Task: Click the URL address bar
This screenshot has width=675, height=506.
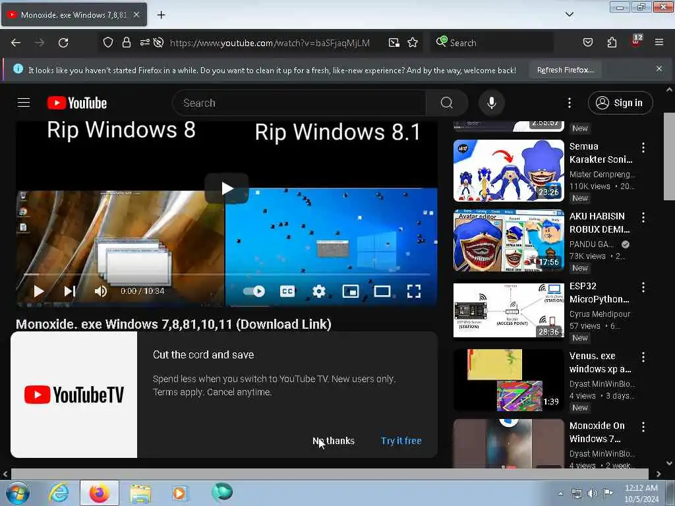Action: click(270, 43)
